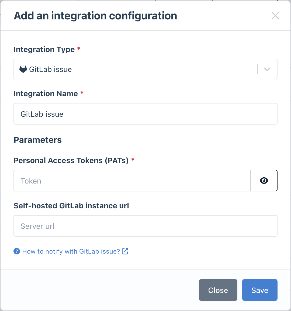Save the integration configuration

(x=259, y=290)
